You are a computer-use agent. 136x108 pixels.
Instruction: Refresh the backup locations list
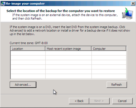pyautogui.click(x=117, y=85)
